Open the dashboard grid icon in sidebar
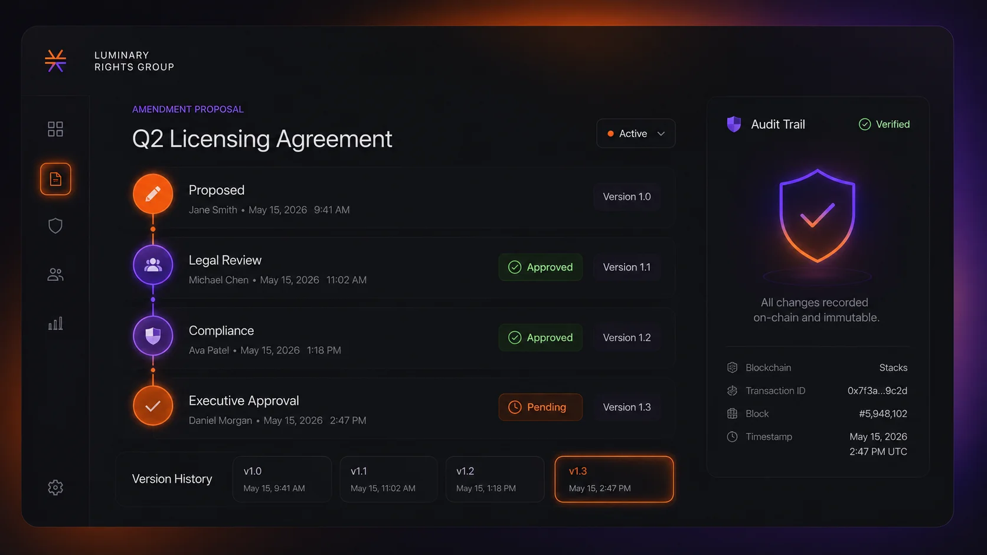987x555 pixels. 55,129
